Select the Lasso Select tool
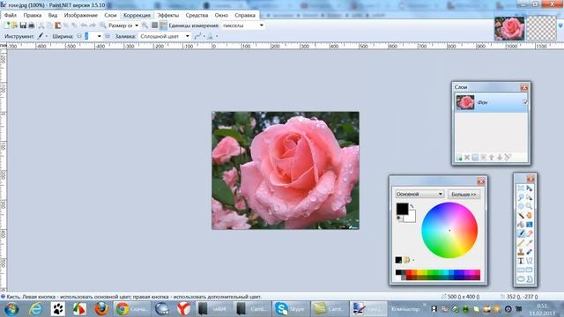 (521, 197)
